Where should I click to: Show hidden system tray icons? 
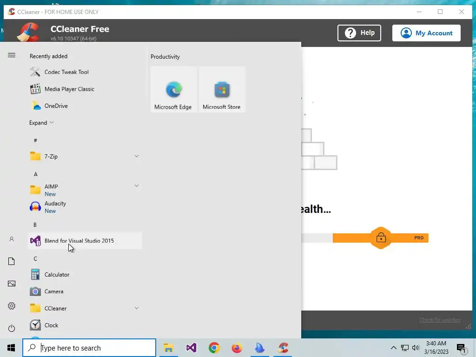point(393,348)
